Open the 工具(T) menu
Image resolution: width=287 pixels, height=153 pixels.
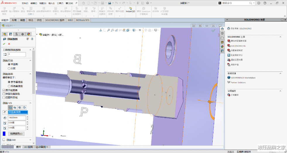tap(60, 3)
